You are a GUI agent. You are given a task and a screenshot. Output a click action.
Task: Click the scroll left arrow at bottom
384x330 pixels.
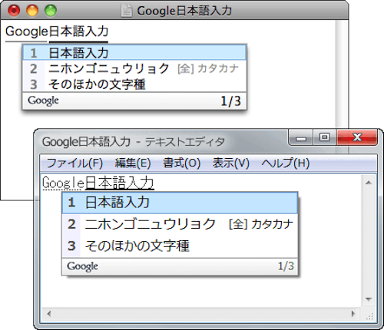click(48, 314)
